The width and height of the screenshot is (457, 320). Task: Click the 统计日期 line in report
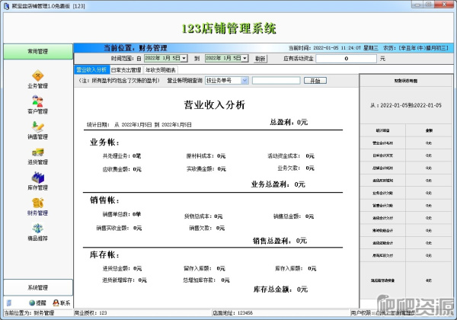(139, 125)
